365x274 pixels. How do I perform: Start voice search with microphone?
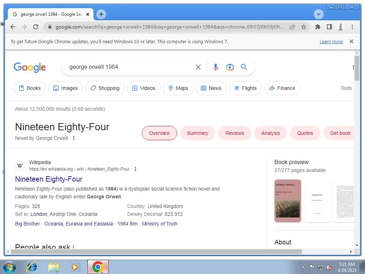(x=216, y=67)
